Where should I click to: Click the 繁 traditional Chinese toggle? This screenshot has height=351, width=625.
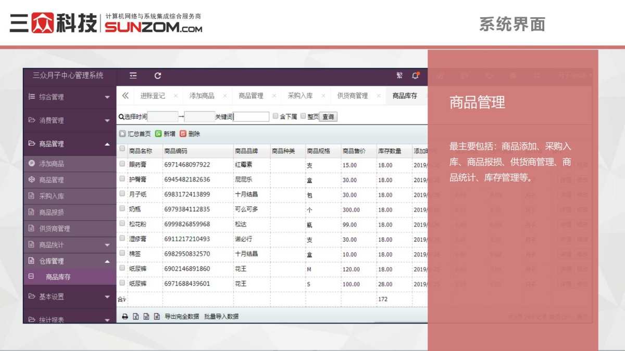pos(399,75)
